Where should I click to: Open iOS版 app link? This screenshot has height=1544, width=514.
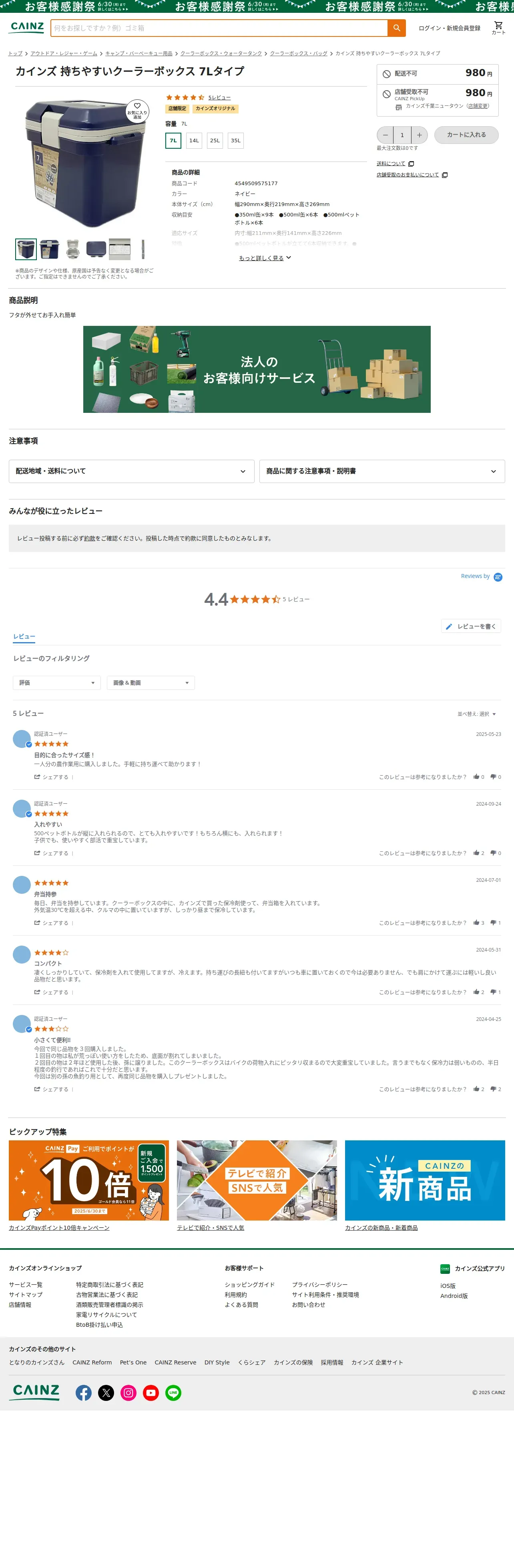pyautogui.click(x=448, y=1286)
